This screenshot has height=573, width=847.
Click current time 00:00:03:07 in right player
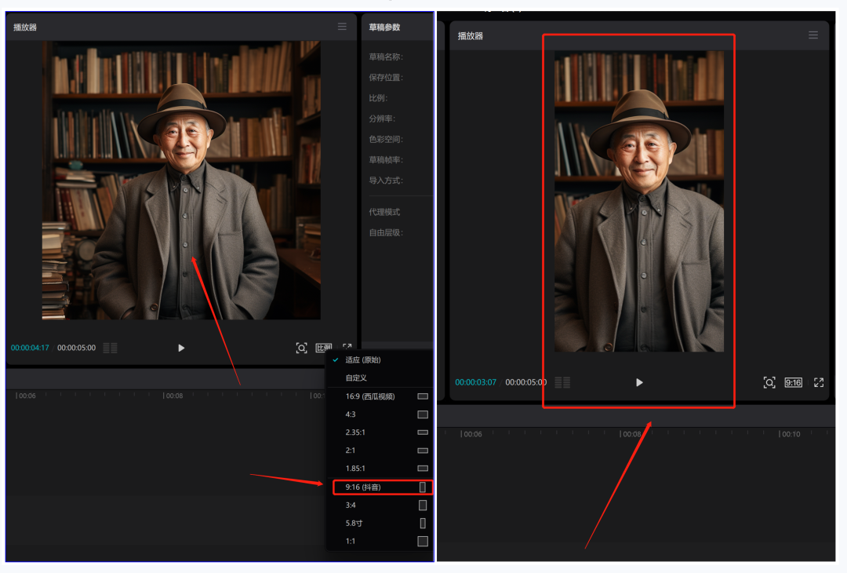coord(475,383)
